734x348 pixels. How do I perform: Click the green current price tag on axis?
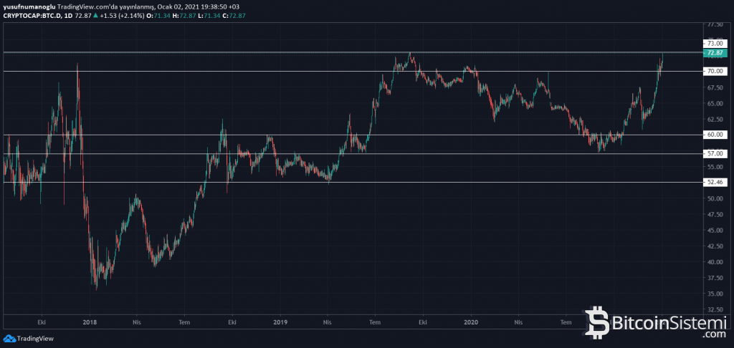[715, 52]
